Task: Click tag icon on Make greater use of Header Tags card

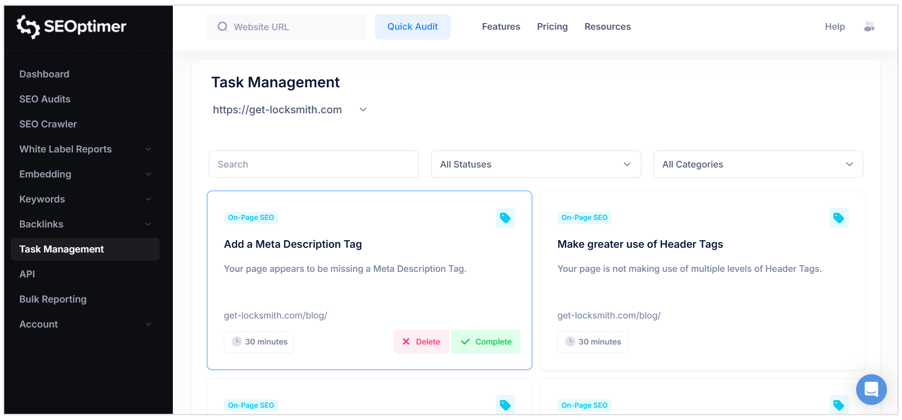Action: (839, 218)
